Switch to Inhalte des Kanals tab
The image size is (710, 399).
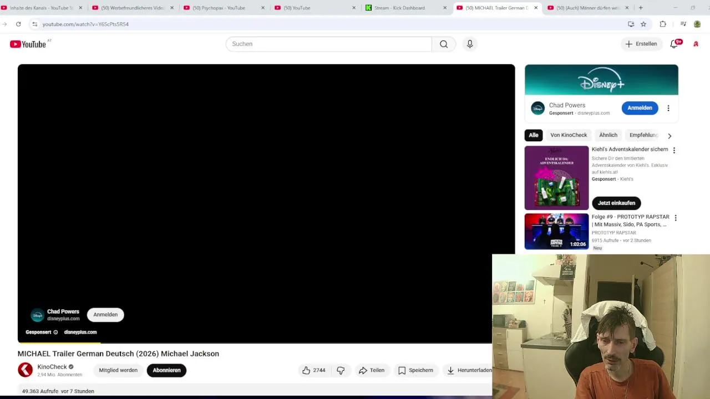(x=42, y=8)
